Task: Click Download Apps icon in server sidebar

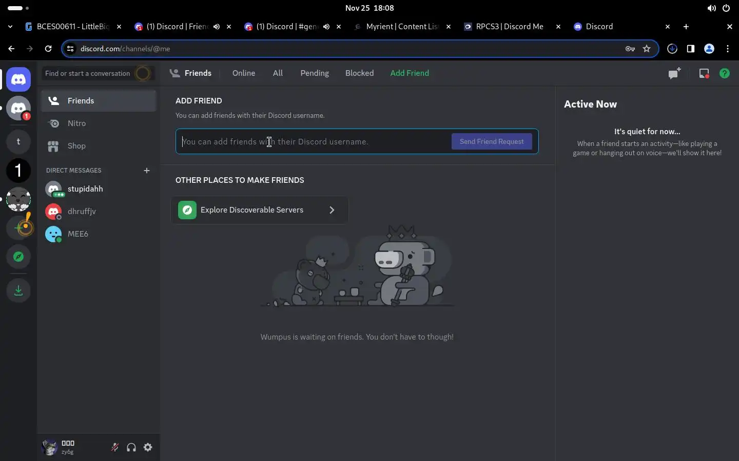Action: click(18, 290)
